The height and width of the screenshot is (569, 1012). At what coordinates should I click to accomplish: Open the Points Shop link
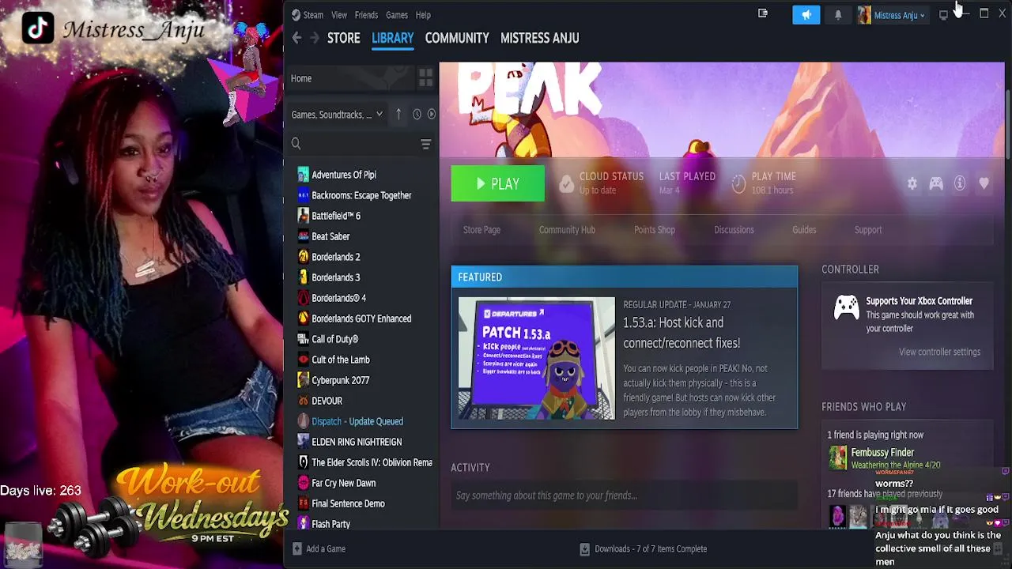655,230
